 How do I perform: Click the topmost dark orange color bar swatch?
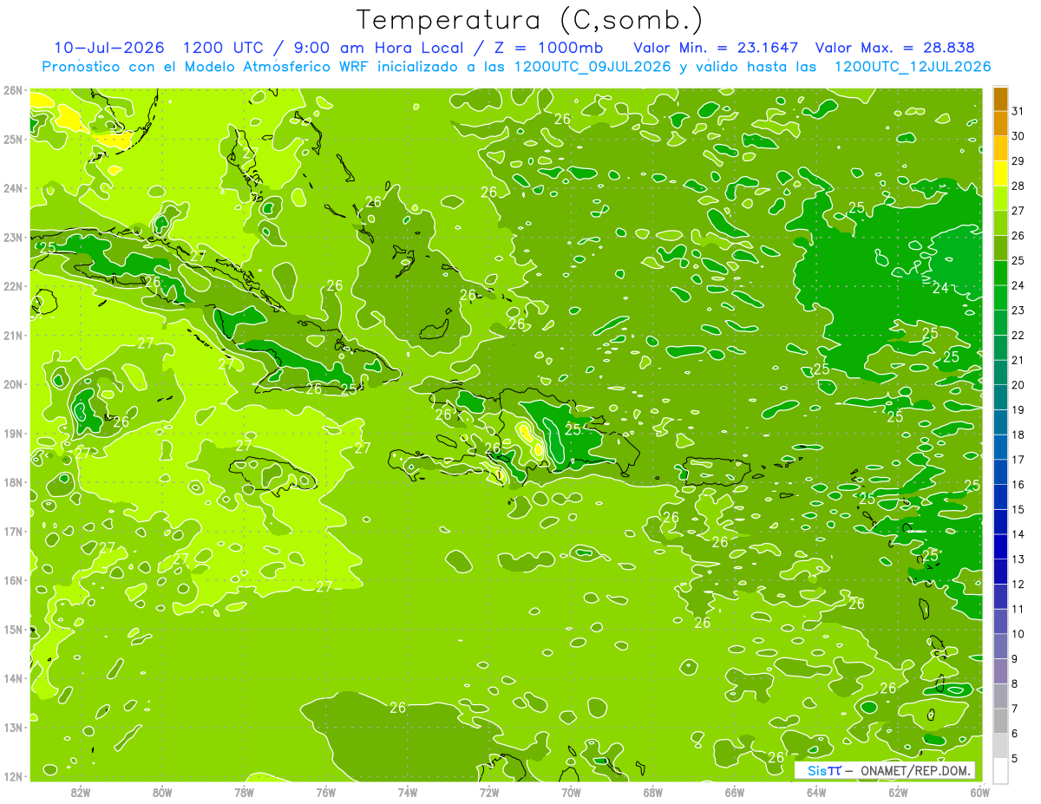click(x=1000, y=99)
